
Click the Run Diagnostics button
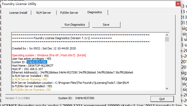tap(75, 25)
